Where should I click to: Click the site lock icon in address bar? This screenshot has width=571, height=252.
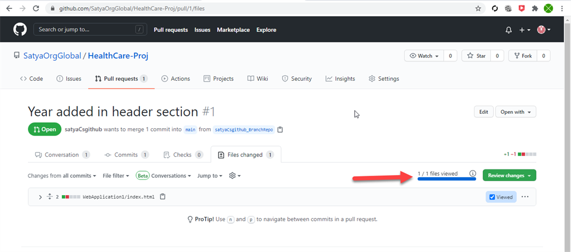tap(53, 8)
